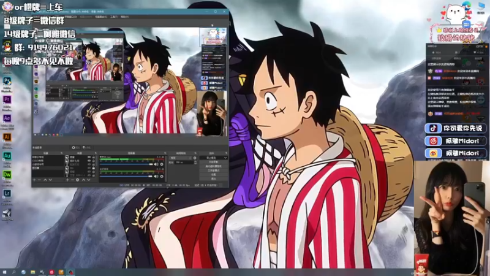Pop out the Scenes dock panel
Viewport: 490px width, 276px height.
pos(62,153)
